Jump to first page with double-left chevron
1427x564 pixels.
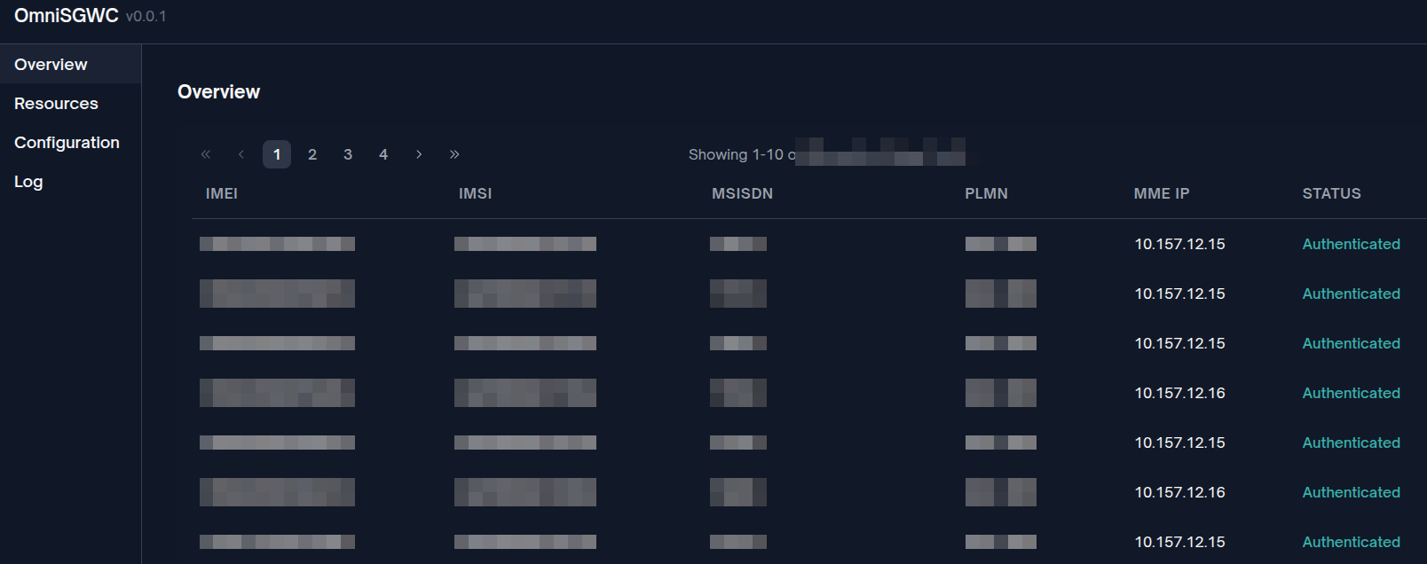click(x=206, y=154)
